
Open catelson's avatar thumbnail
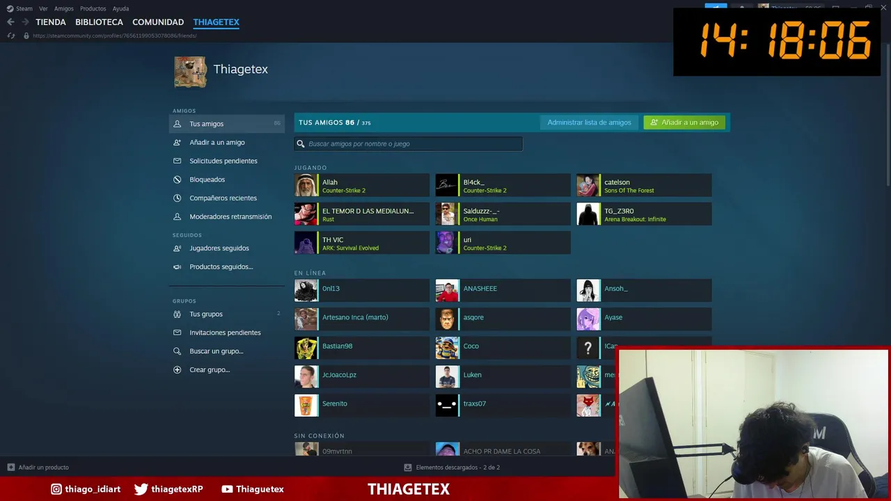588,185
